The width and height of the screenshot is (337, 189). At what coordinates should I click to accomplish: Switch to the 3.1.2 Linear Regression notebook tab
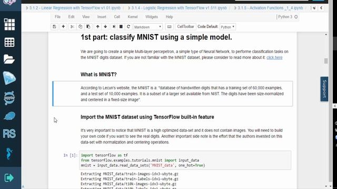tap(73, 8)
